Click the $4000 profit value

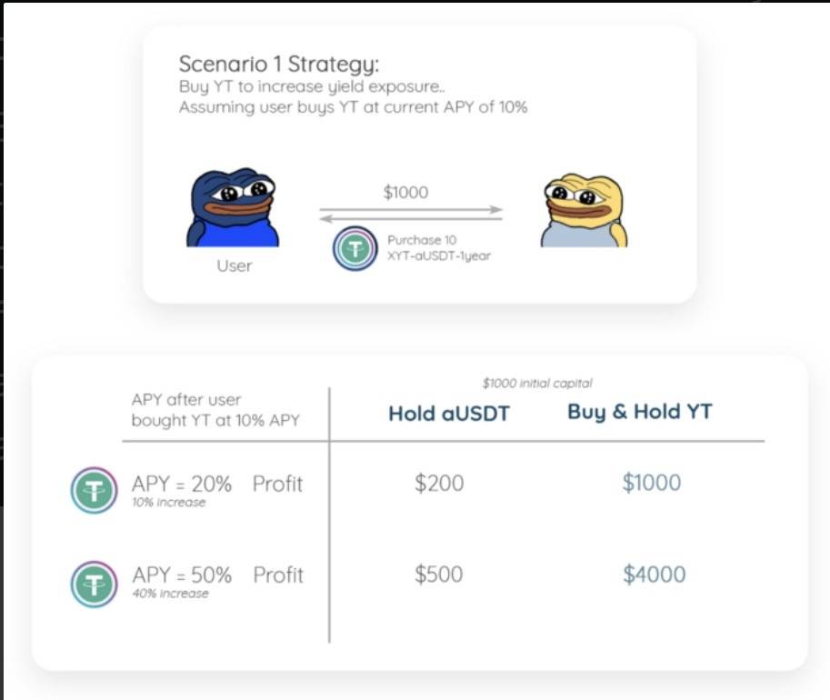tap(655, 575)
